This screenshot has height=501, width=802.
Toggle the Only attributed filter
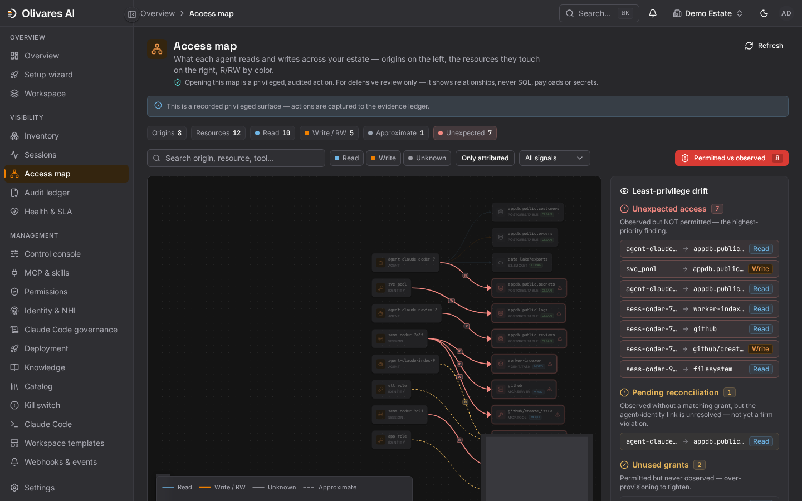[x=485, y=158]
